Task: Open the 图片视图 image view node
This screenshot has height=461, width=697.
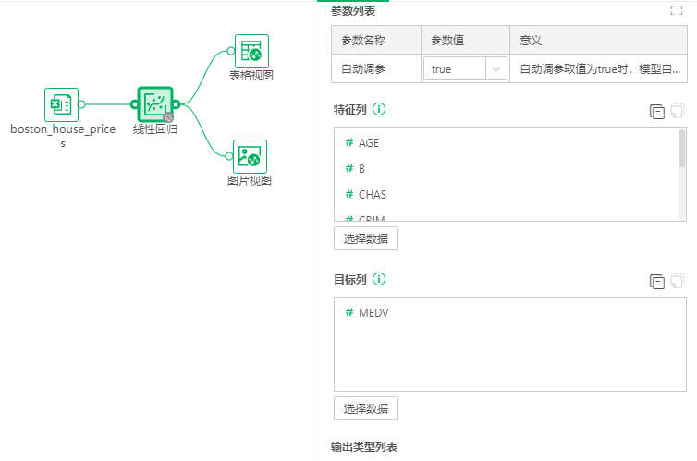Action: point(250,156)
